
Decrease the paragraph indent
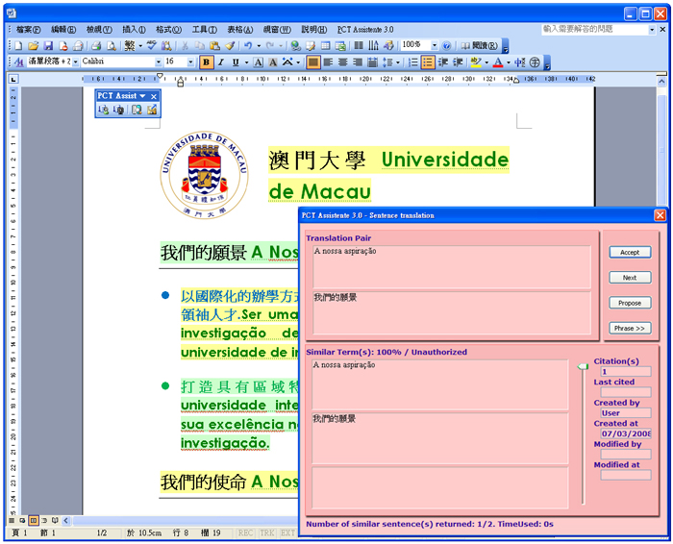click(443, 62)
